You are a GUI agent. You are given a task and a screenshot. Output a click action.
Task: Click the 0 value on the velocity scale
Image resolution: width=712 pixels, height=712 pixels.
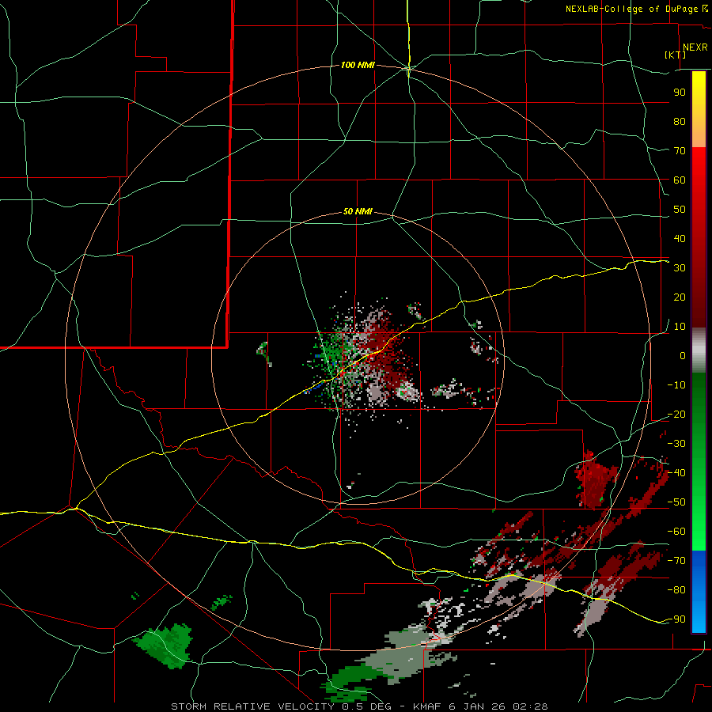pos(683,356)
